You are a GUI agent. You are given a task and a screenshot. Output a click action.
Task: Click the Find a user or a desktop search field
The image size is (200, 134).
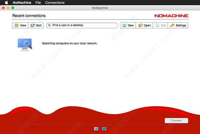[82, 26]
